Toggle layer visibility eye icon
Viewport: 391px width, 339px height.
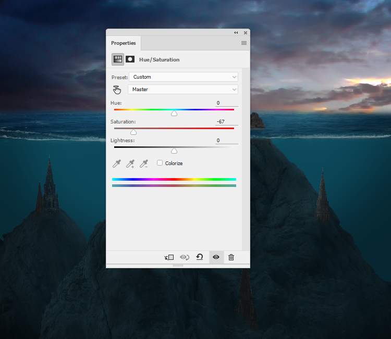tap(216, 257)
